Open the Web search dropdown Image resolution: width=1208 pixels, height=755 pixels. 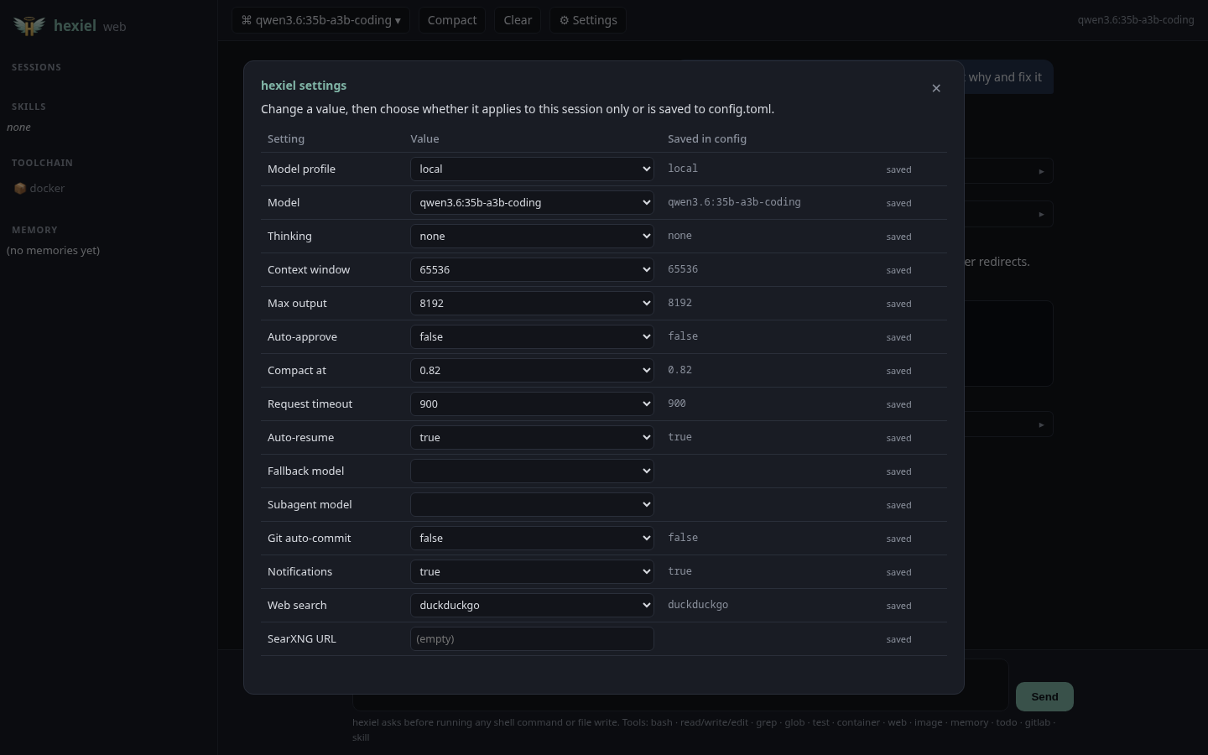coord(532,605)
